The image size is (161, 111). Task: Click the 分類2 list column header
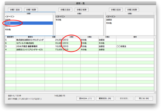click(x=79, y=14)
